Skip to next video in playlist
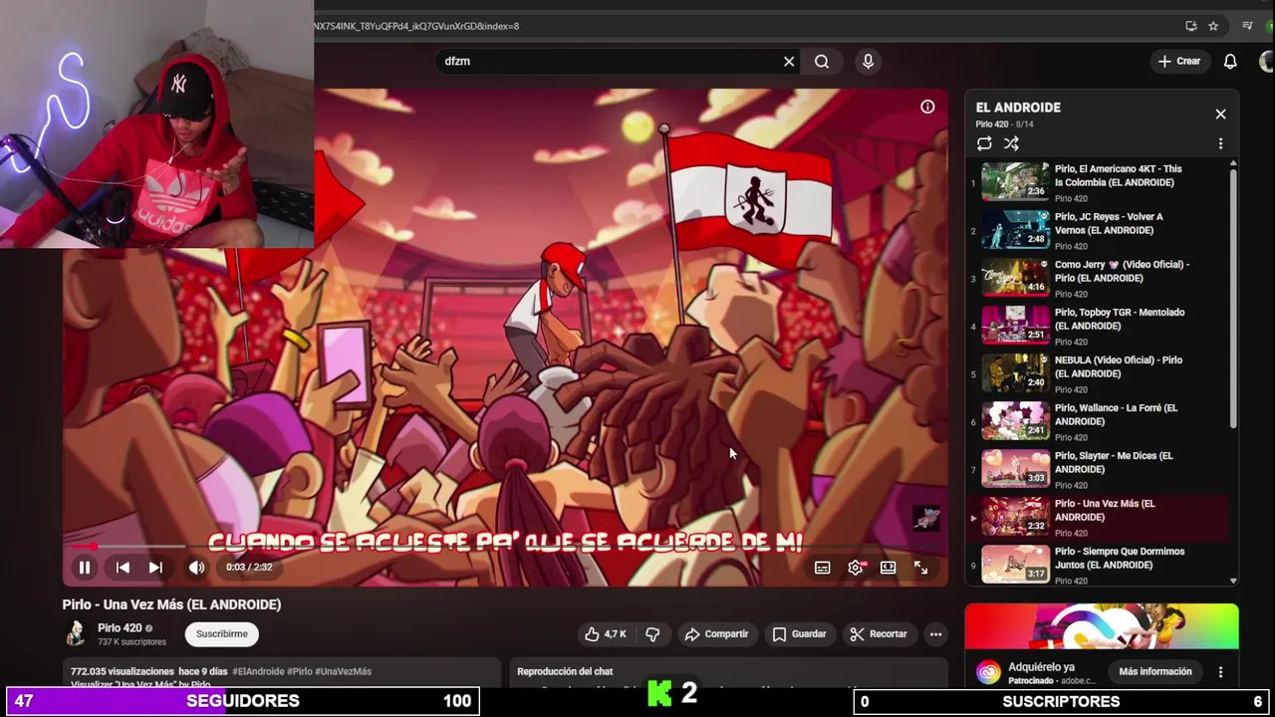This screenshot has height=717, width=1275. pyautogui.click(x=155, y=568)
